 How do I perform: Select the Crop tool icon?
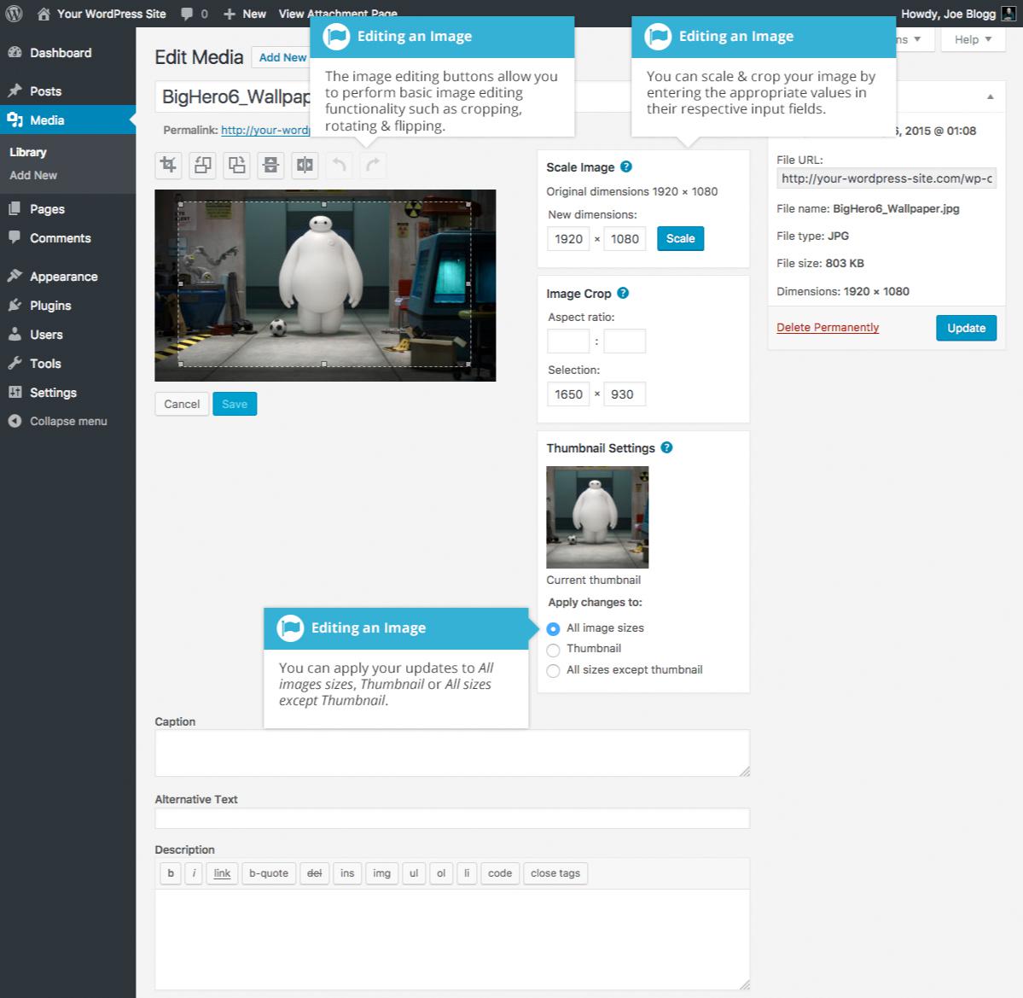point(168,165)
